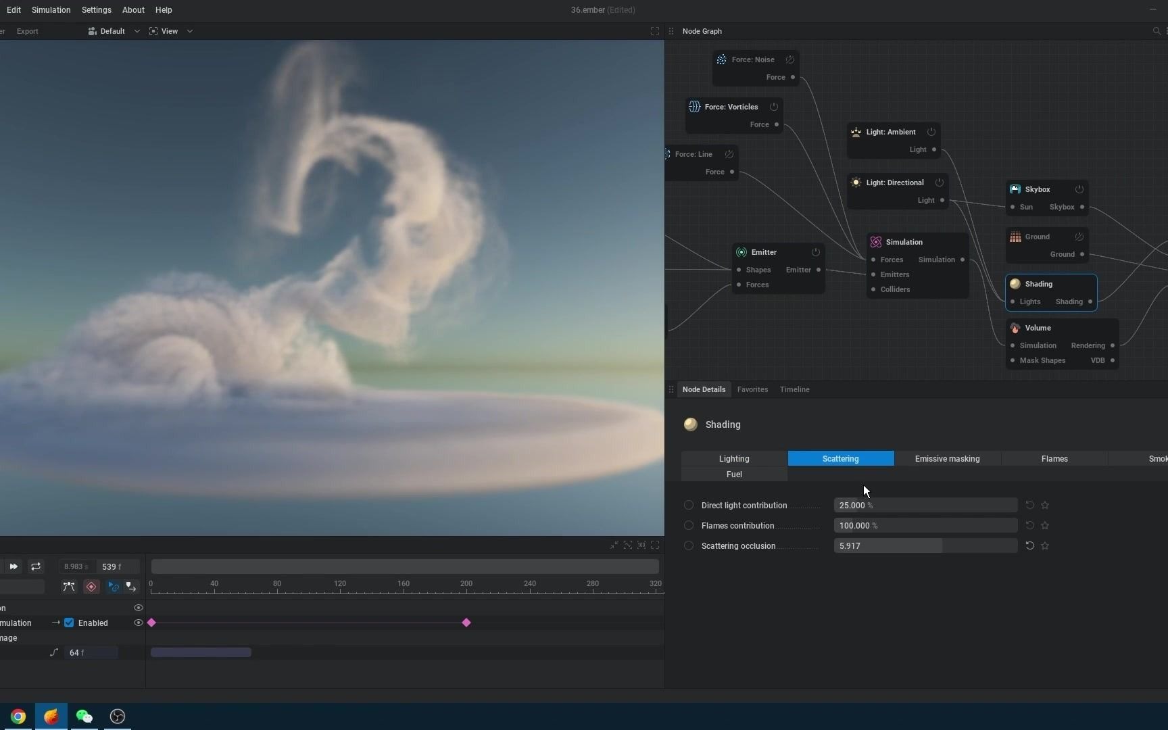Open the Default layout dropdown
Viewport: 1168px width, 730px height.
[114, 31]
